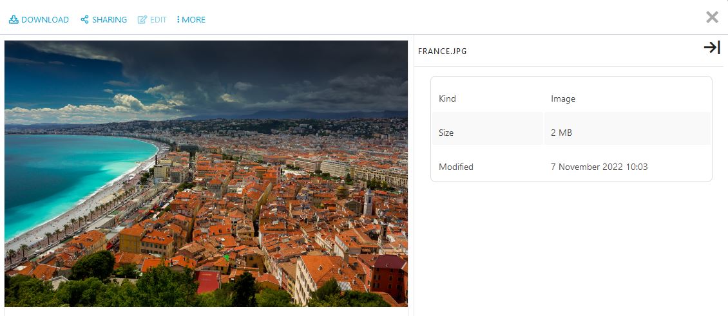Viewport: 728px width, 316px height.
Task: Click the dark storm clouds in the photo
Action: coord(271,71)
